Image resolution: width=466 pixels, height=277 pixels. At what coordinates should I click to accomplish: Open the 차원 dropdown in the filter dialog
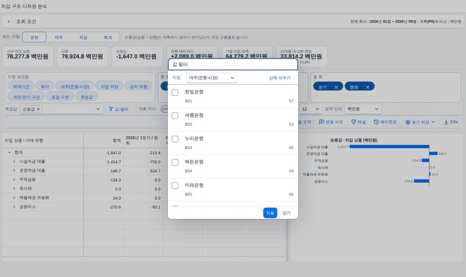coord(211,78)
